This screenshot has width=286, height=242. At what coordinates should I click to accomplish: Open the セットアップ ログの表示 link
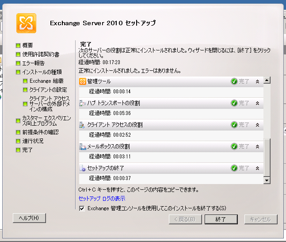tap(102, 199)
